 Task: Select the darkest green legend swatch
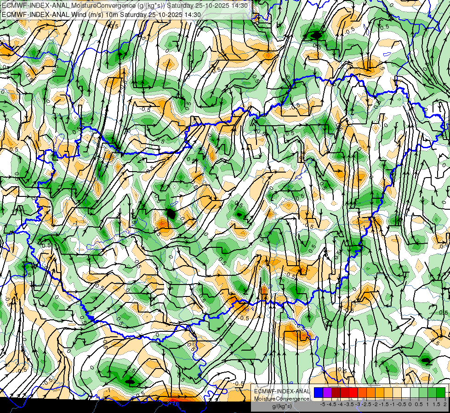441,393
